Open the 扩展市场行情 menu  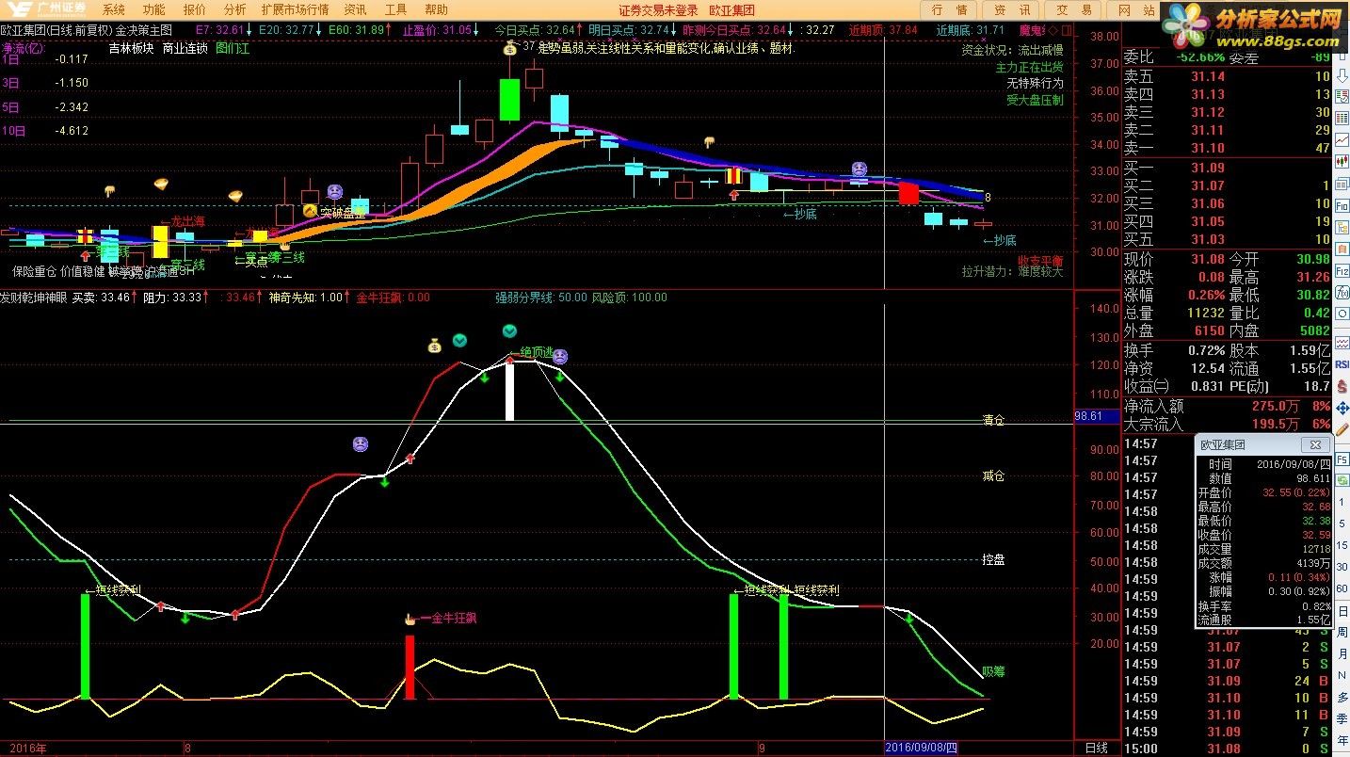296,9
